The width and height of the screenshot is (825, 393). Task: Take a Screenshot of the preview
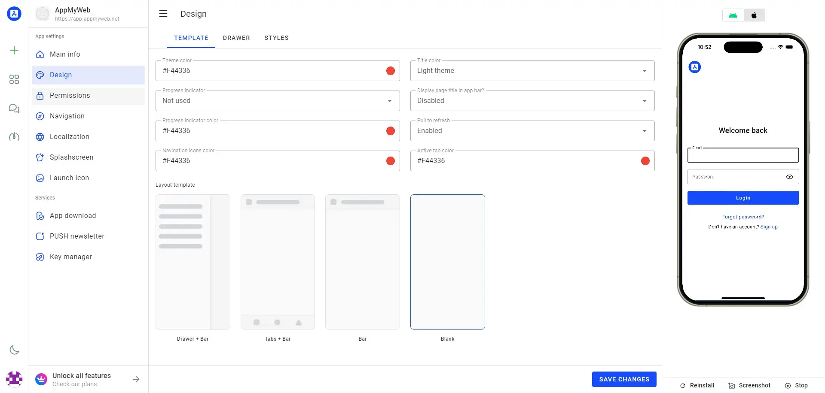pos(750,385)
